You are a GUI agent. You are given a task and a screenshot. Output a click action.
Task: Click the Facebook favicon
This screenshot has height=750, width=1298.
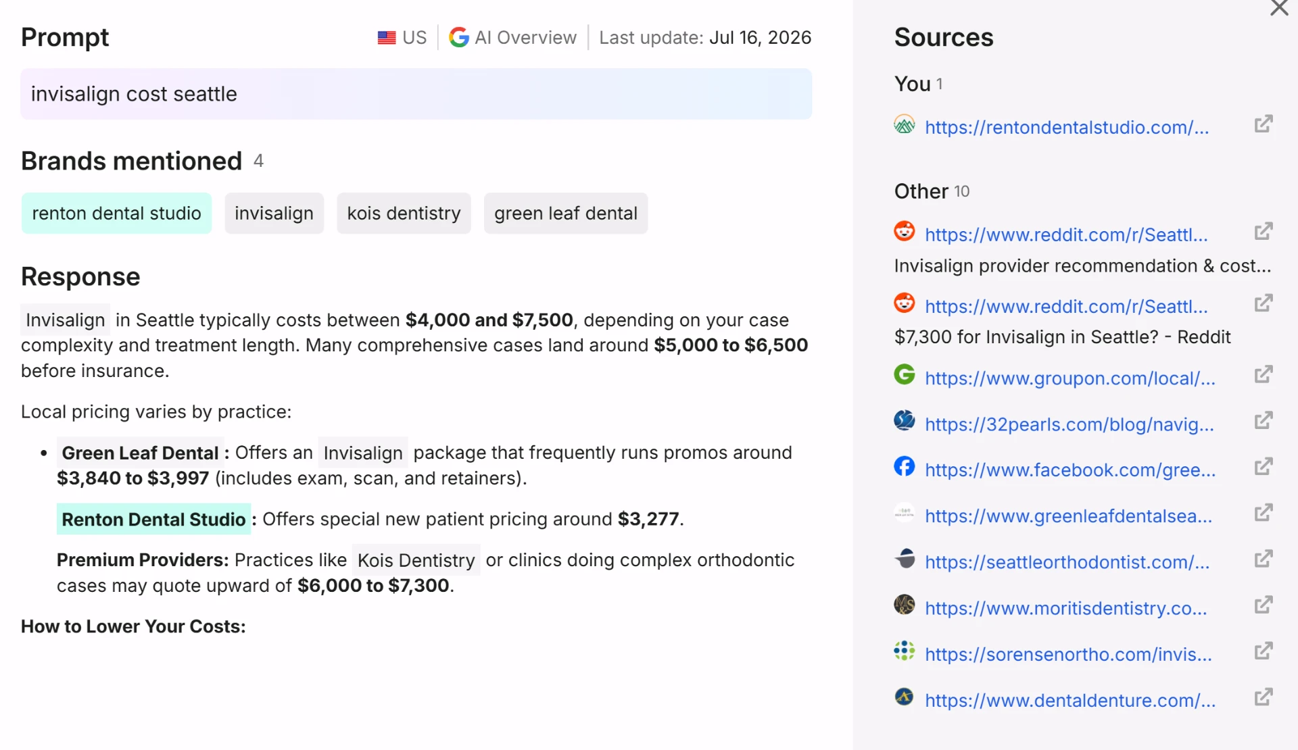[904, 466]
